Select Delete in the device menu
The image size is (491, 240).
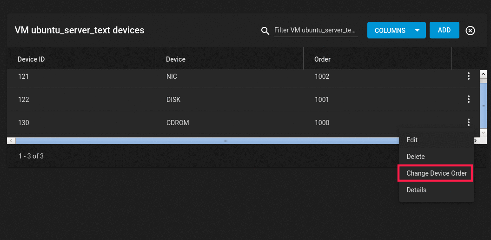tap(416, 157)
